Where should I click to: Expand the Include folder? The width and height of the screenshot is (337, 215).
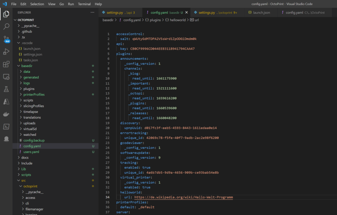tap(27, 163)
